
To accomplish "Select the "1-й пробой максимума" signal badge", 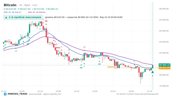I will [x=23, y=17].
